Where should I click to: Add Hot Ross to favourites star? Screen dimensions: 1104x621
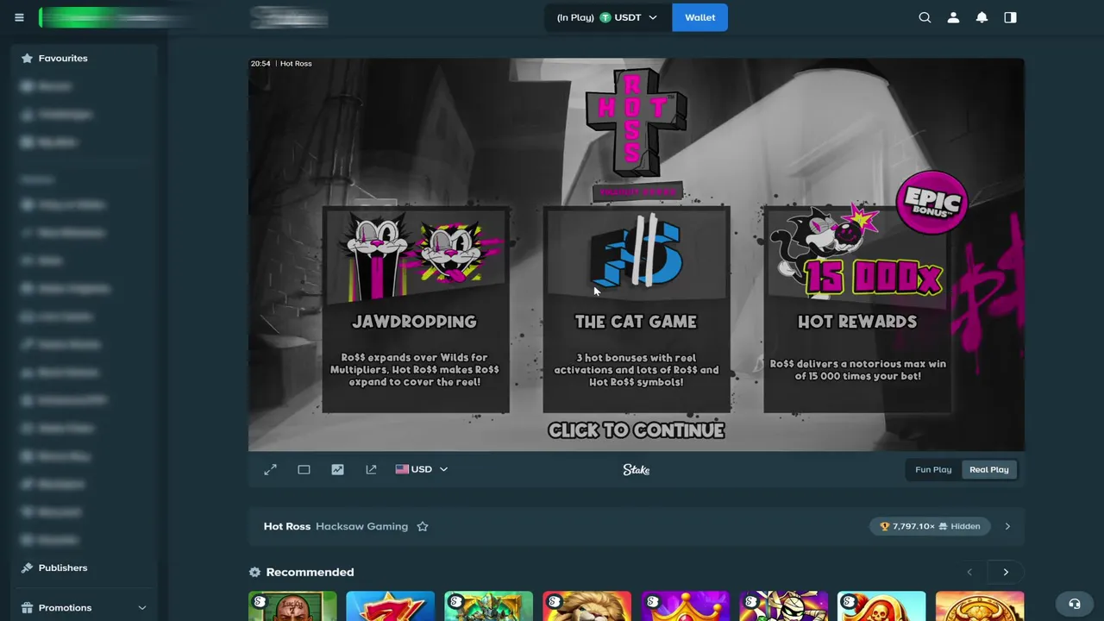[423, 526]
